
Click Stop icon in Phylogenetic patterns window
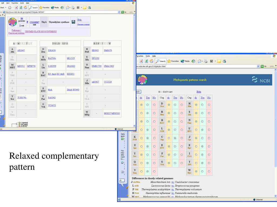coord(141,61)
